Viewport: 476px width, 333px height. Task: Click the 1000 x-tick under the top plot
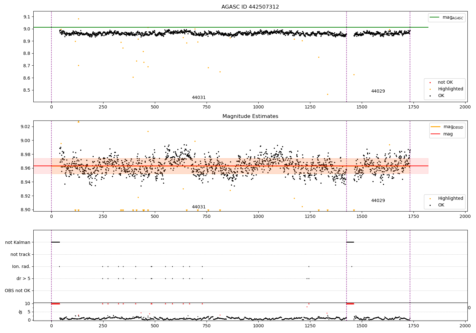tap(258, 107)
